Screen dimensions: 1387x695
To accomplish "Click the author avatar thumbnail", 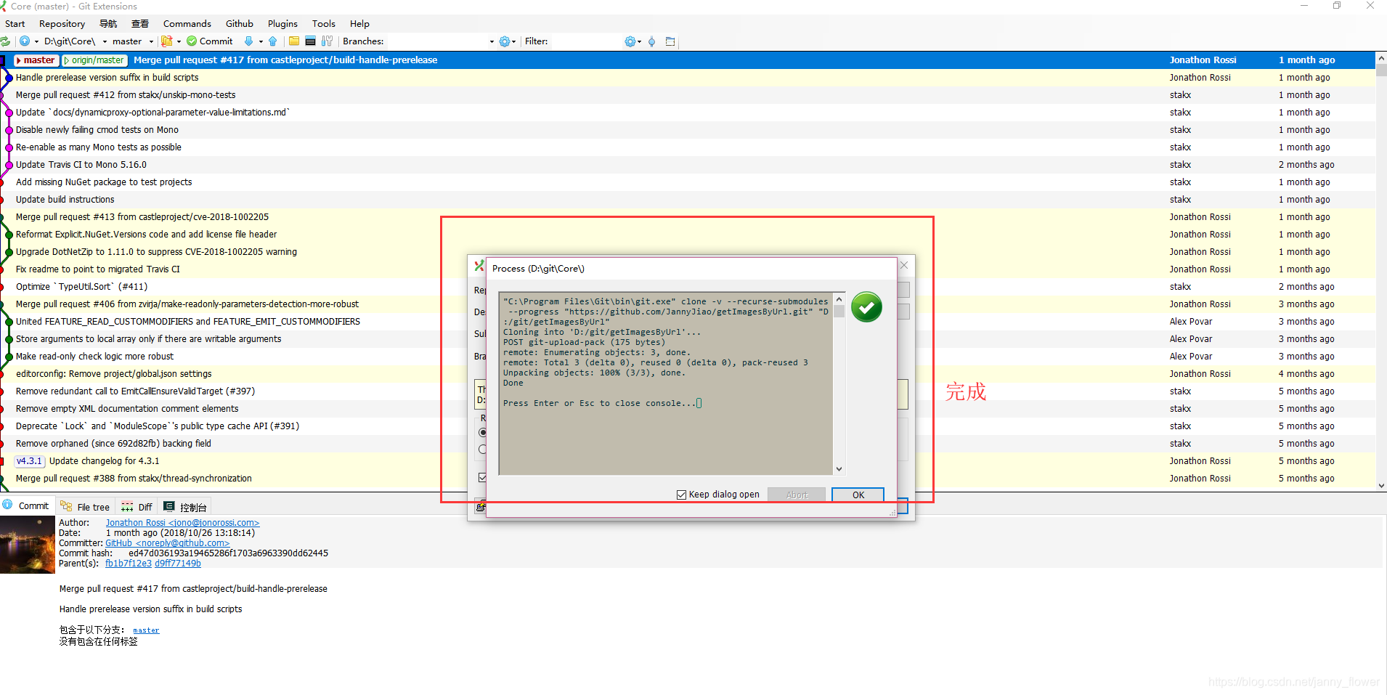I will 27,545.
